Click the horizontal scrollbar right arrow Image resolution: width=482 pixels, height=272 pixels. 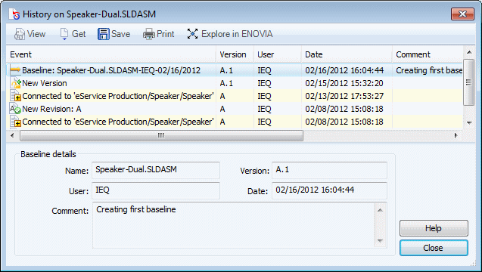pos(456,135)
